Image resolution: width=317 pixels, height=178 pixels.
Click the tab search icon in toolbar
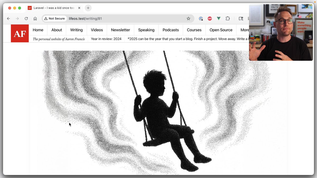[241, 18]
